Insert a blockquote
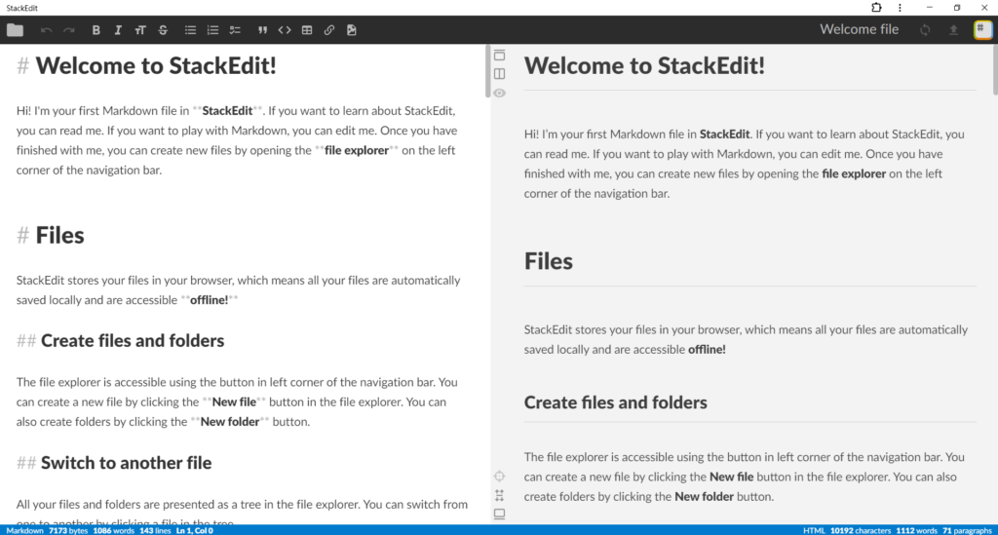This screenshot has width=998, height=535. (262, 30)
